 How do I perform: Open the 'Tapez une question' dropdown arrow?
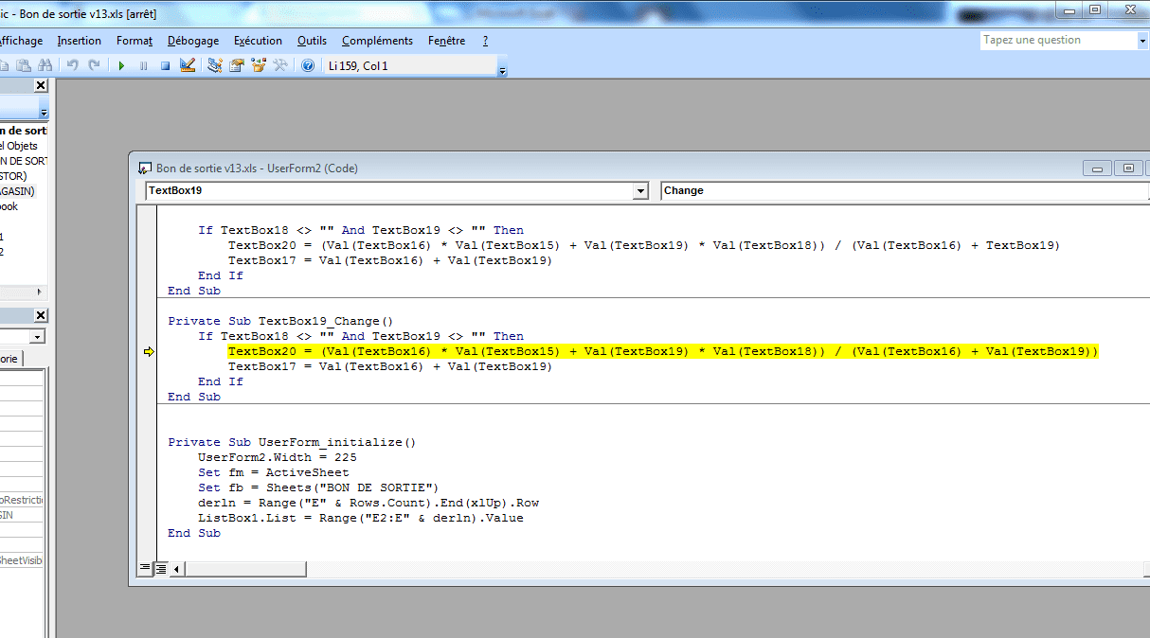tap(1141, 41)
